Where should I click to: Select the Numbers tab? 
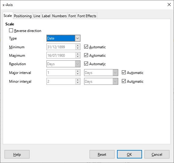60,16
